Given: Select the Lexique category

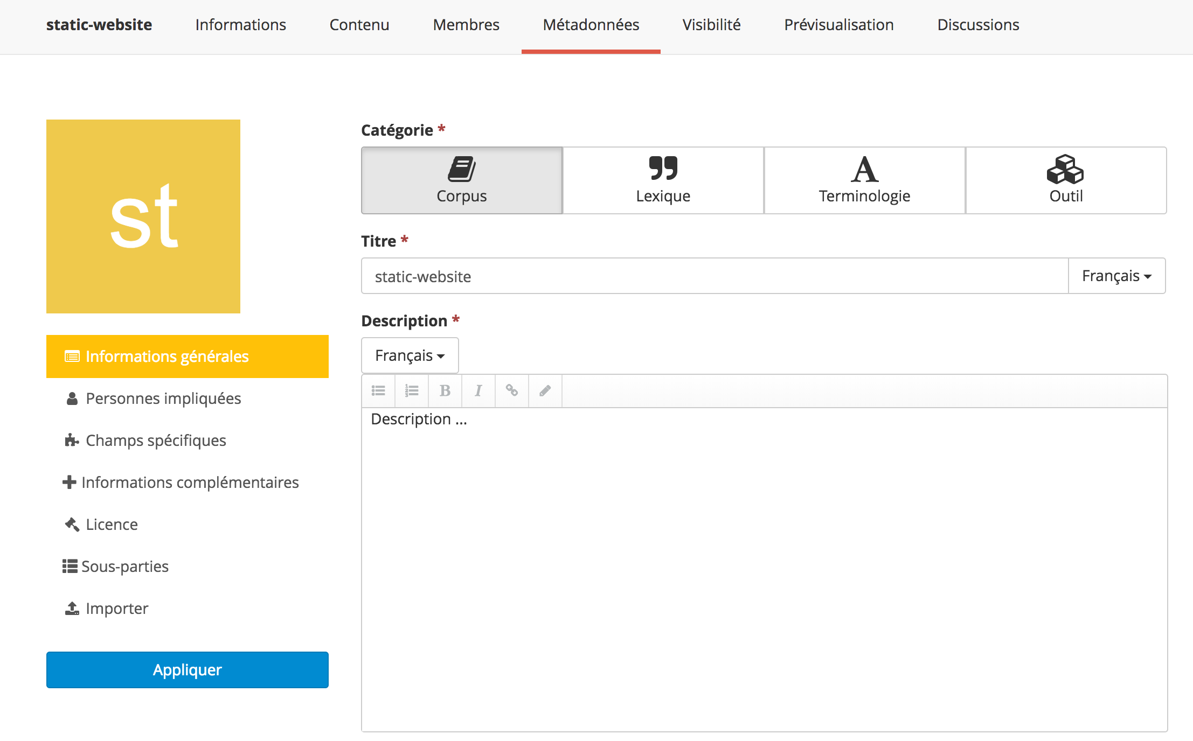Looking at the screenshot, I should click(663, 180).
